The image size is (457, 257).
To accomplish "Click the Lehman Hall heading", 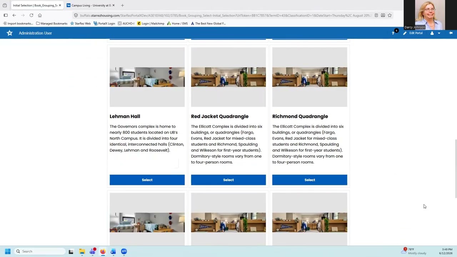I will tap(125, 116).
